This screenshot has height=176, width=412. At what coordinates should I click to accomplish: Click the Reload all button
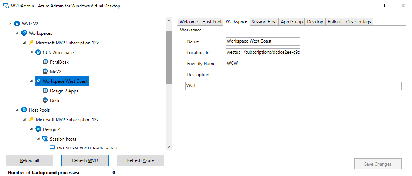pyautogui.click(x=30, y=160)
